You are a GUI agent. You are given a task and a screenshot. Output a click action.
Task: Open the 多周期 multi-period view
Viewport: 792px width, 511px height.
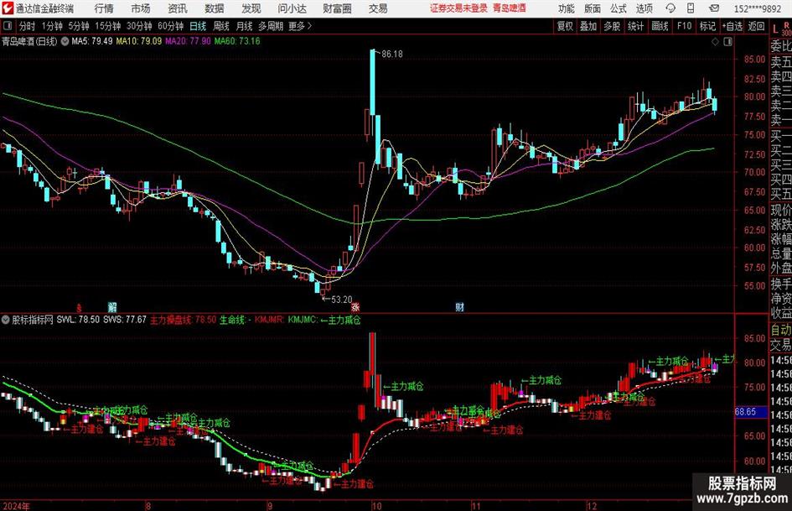click(x=271, y=26)
